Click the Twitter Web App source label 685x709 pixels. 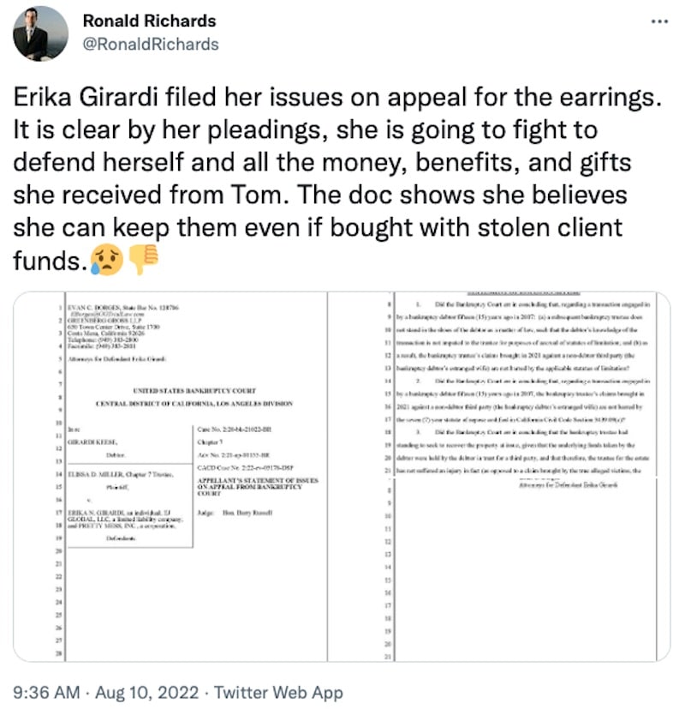[278, 693]
